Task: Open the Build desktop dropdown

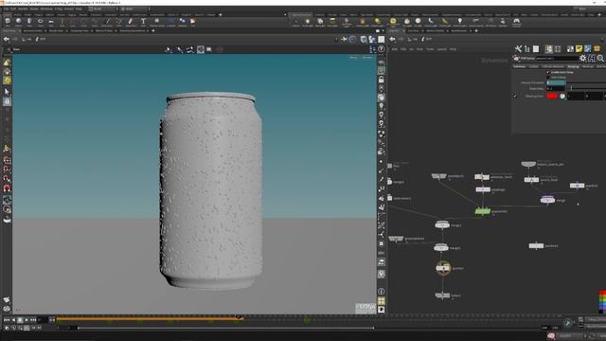Action: (103, 9)
